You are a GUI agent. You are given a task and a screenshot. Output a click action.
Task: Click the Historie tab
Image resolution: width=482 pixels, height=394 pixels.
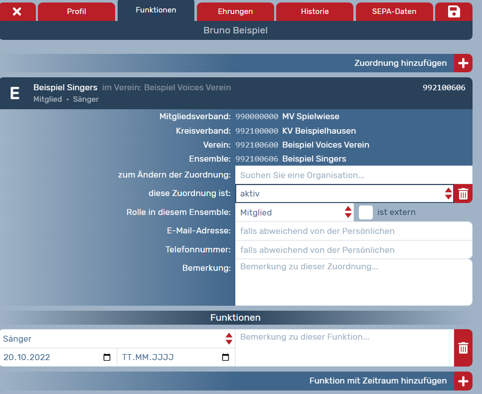(x=315, y=11)
